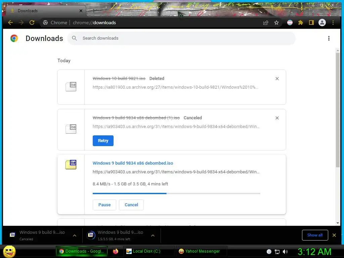Open the archive.org URL of Windows 10 build 9821

175,87
